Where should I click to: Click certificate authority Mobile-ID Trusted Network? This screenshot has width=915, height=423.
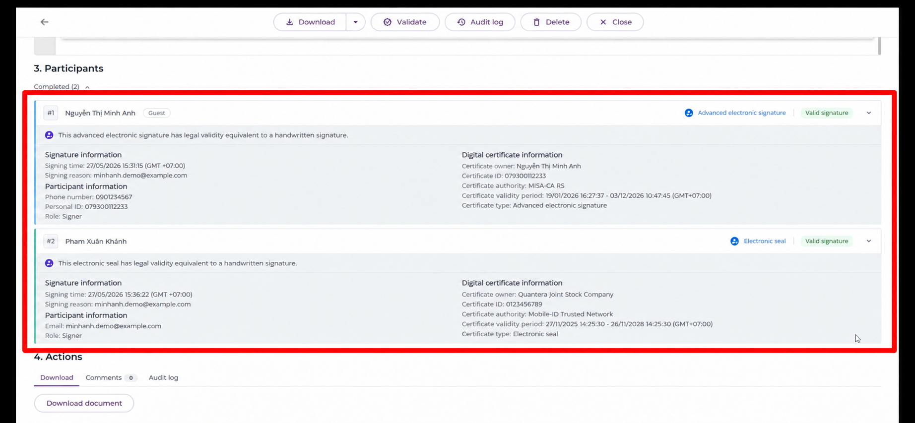tap(571, 314)
